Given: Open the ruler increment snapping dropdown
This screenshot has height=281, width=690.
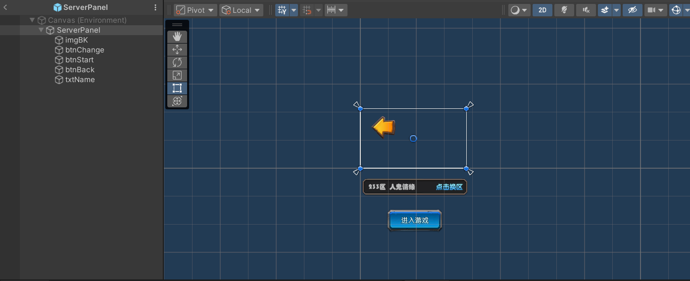Looking at the screenshot, I should click(336, 10).
